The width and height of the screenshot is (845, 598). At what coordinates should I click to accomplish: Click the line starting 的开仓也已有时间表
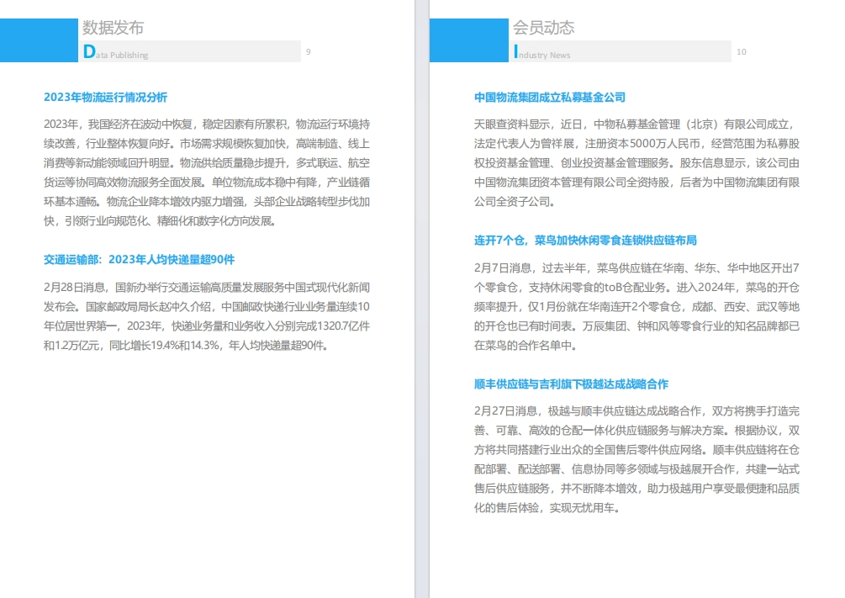pos(637,326)
